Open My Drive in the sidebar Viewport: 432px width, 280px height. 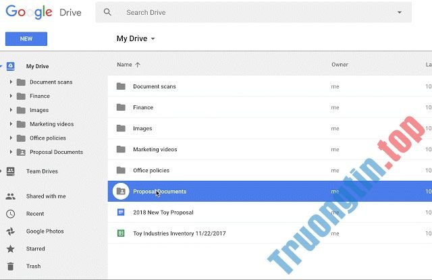click(x=38, y=66)
